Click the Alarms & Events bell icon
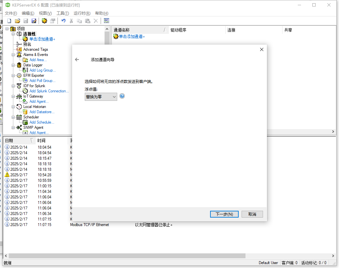The width and height of the screenshot is (339, 268). (19, 55)
